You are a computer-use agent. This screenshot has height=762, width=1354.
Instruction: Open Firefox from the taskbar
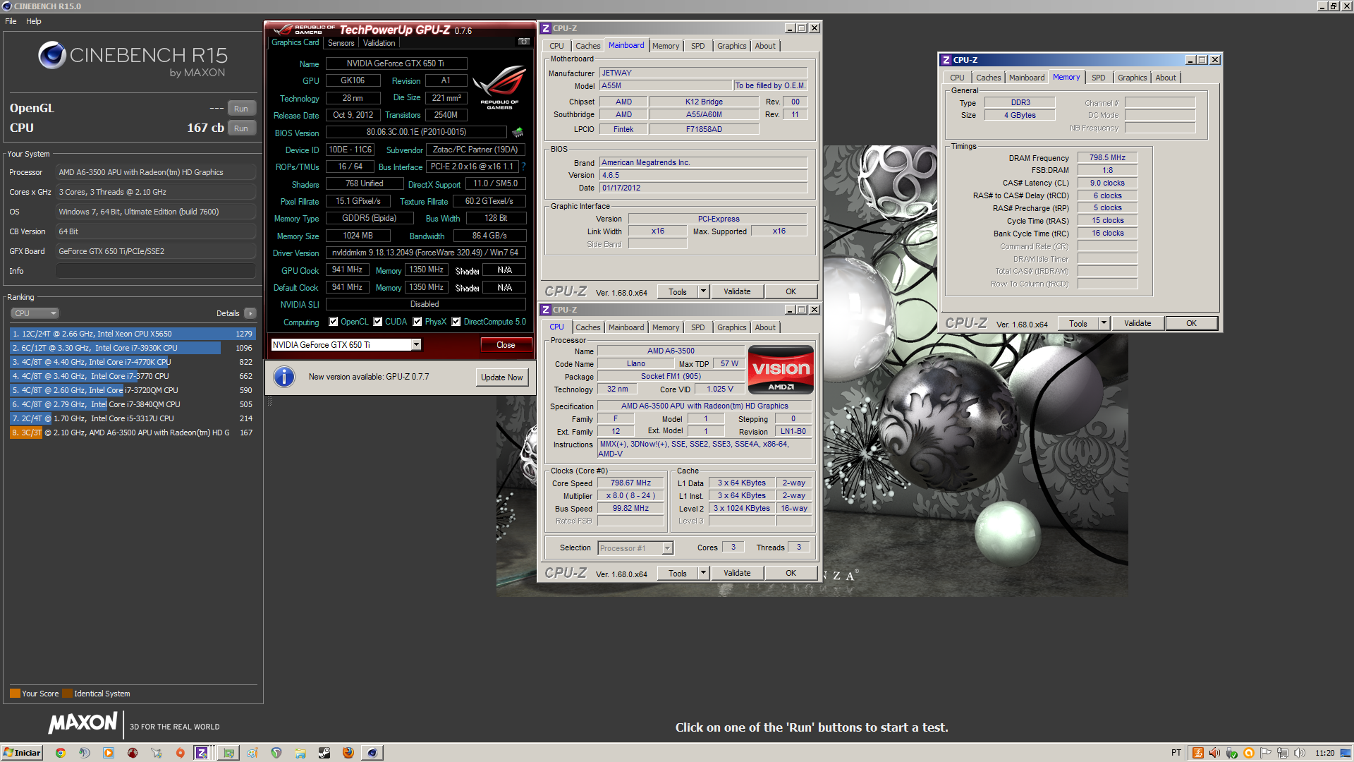348,753
